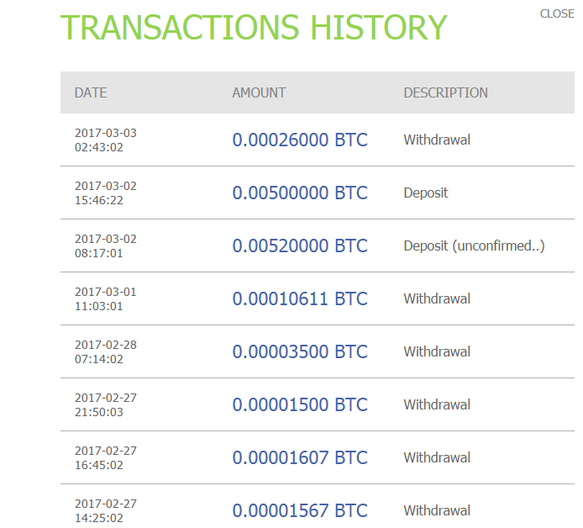Image resolution: width=583 pixels, height=528 pixels.
Task: Click the 2017-03-02 15:46:22 Deposit description
Action: click(426, 193)
